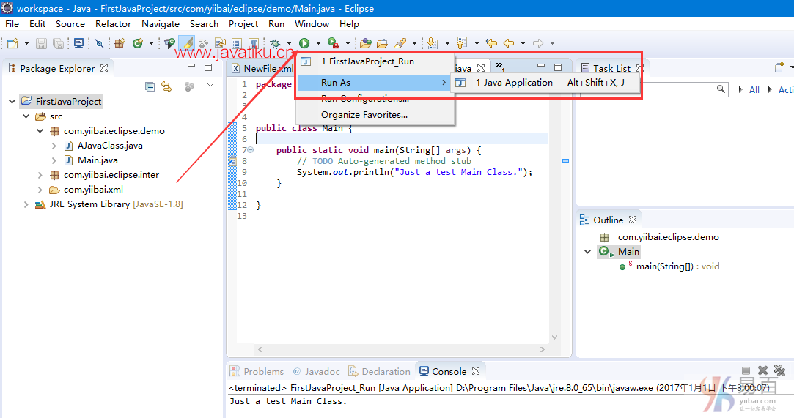Open the External Tools dropdown arrow
This screenshot has width=794, height=418.
pos(348,43)
